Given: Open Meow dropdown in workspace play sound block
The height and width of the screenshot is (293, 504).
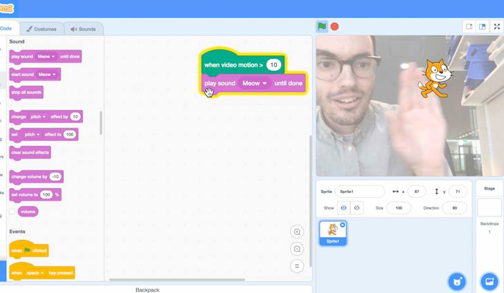Looking at the screenshot, I should coord(255,83).
